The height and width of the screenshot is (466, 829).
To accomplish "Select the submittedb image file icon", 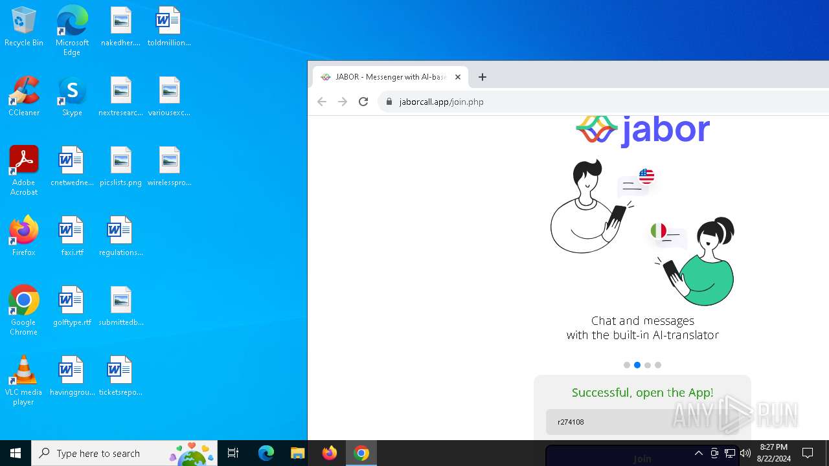I will [120, 306].
